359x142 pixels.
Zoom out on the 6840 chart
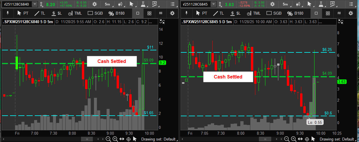[108, 139]
